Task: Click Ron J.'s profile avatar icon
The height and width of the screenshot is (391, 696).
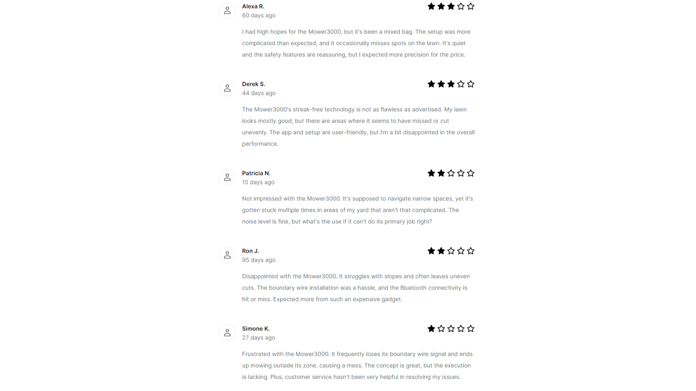Action: (227, 255)
